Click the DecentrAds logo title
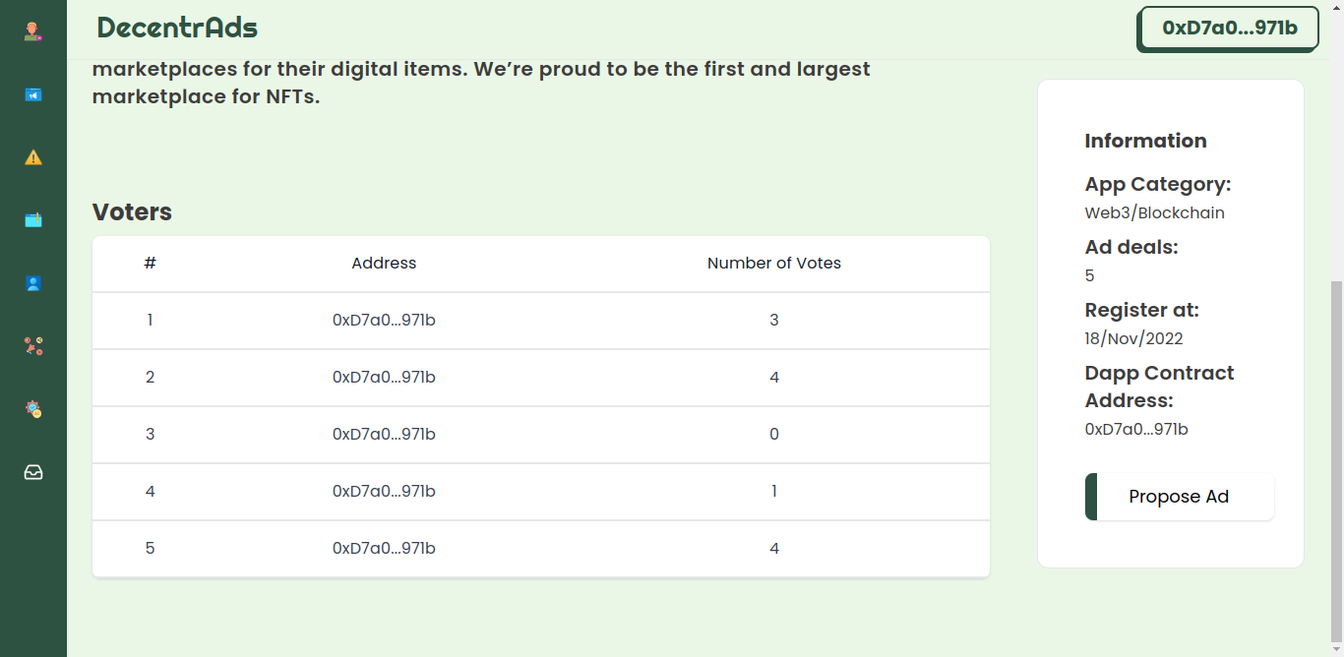This screenshot has width=1344, height=657. [x=177, y=28]
